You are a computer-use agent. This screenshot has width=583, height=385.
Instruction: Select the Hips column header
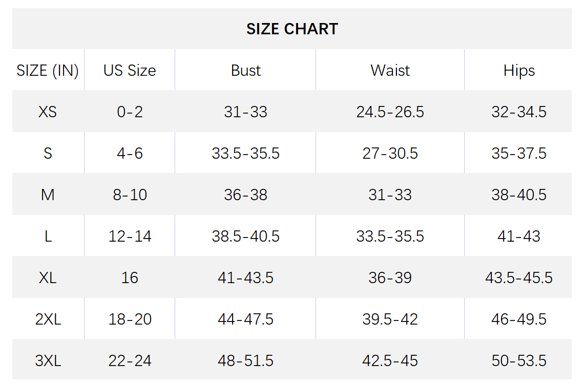pos(519,71)
